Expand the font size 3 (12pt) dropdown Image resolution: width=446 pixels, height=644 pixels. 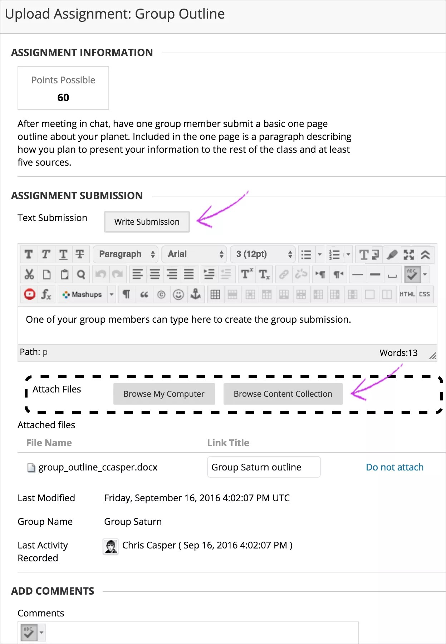coord(263,254)
